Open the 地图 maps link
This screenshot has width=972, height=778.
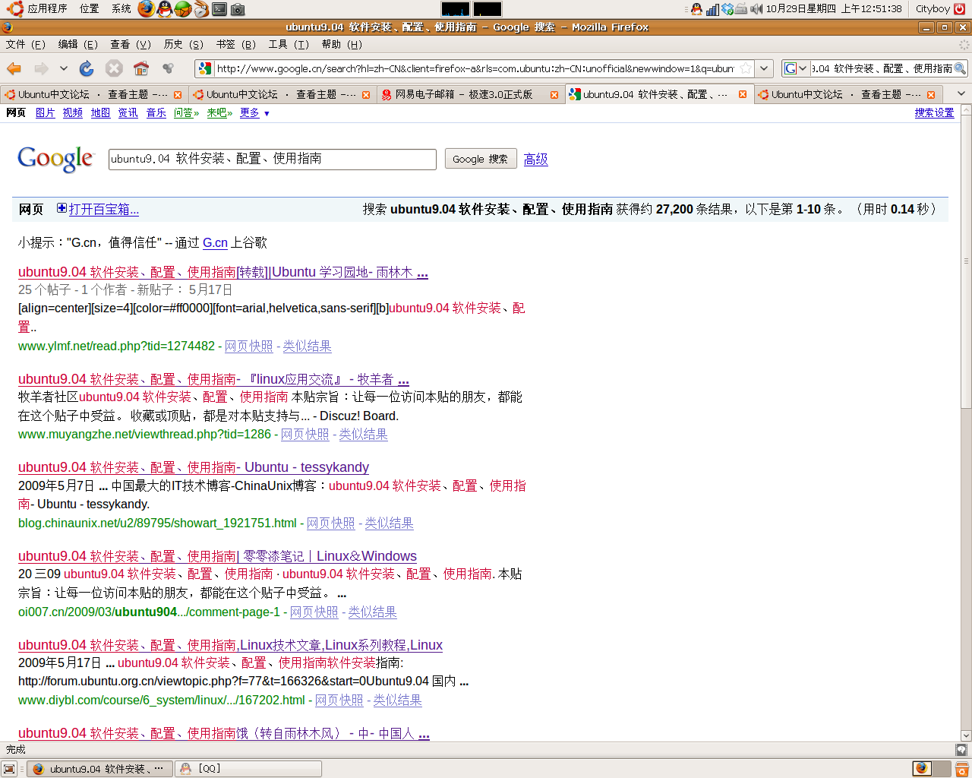[x=100, y=113]
